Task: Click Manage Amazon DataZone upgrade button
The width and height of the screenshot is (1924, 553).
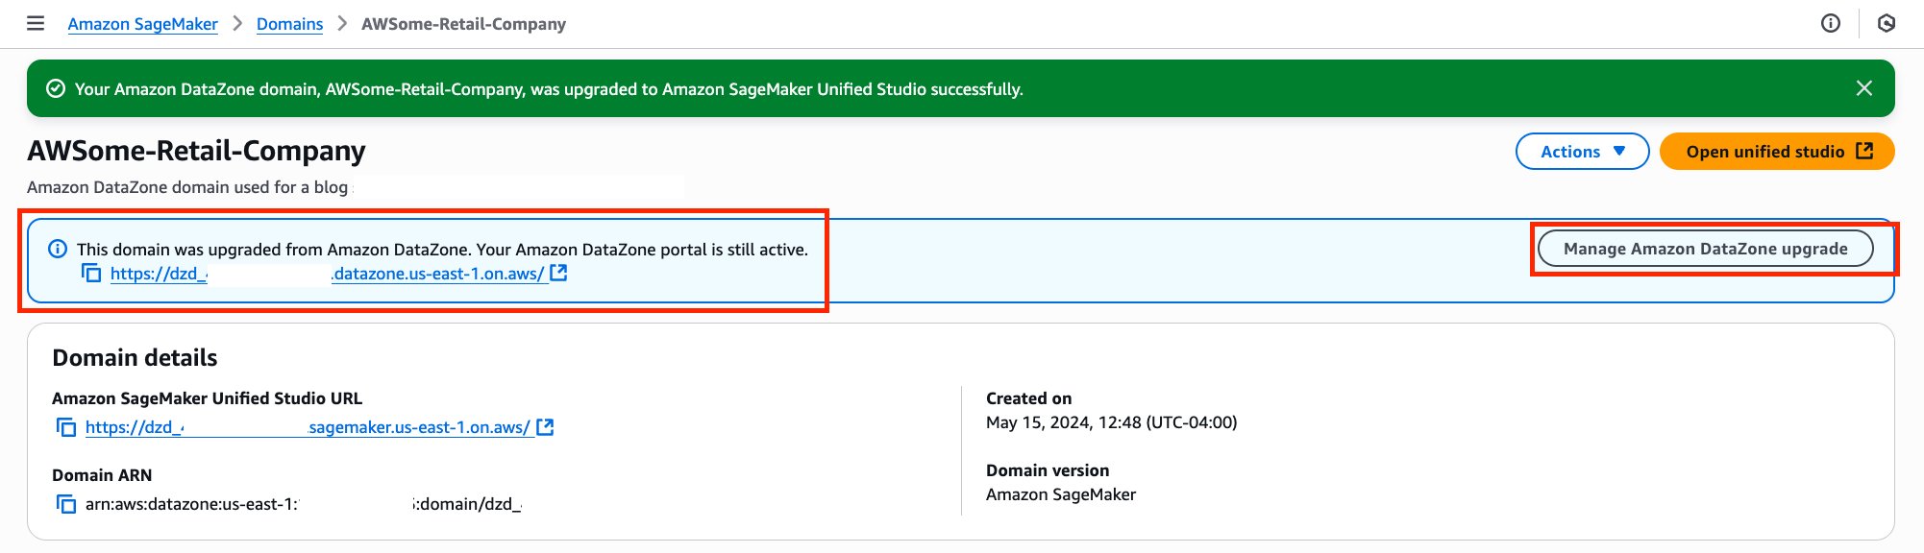Action: pyautogui.click(x=1705, y=249)
